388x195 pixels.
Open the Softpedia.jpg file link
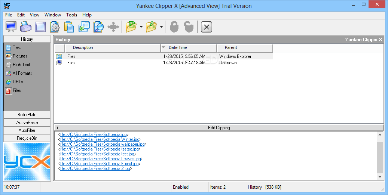pos(94,134)
